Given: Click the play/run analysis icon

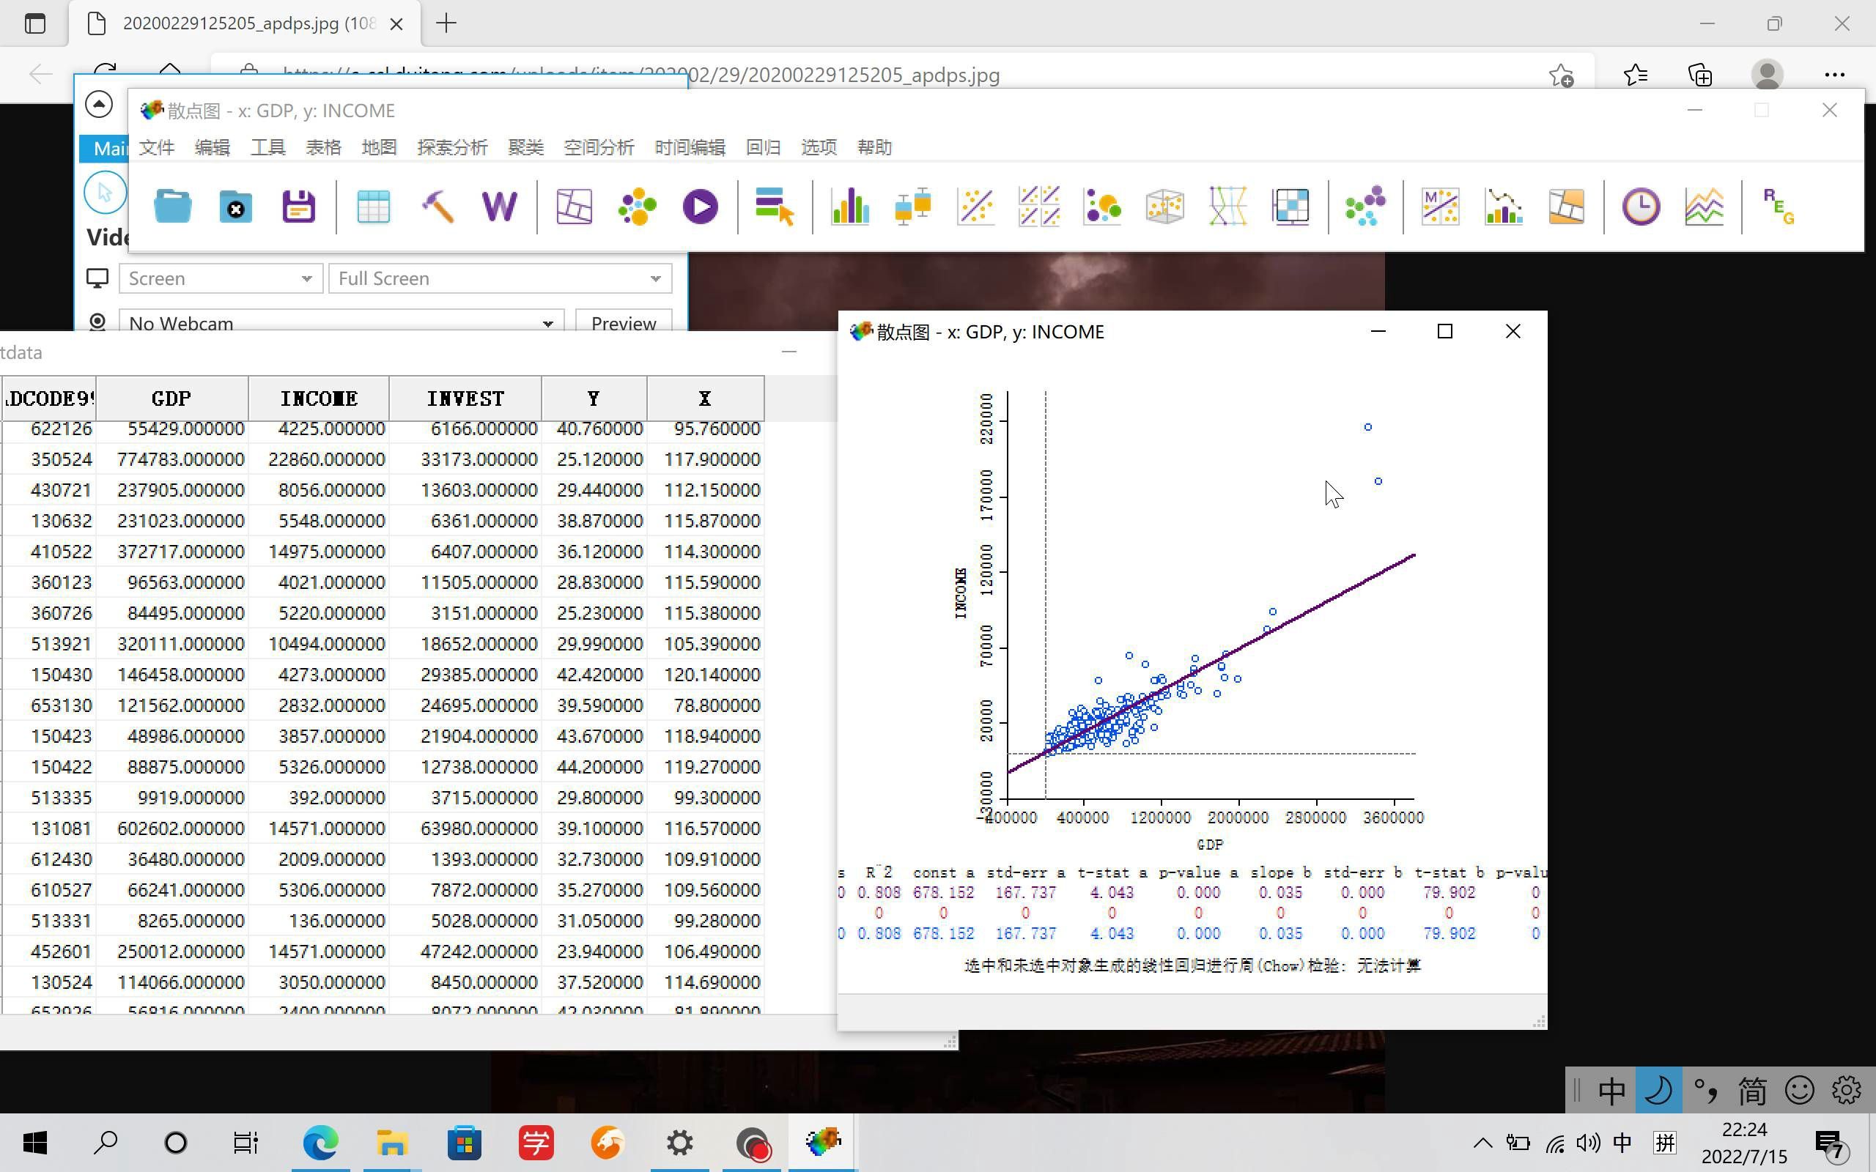Looking at the screenshot, I should point(700,205).
